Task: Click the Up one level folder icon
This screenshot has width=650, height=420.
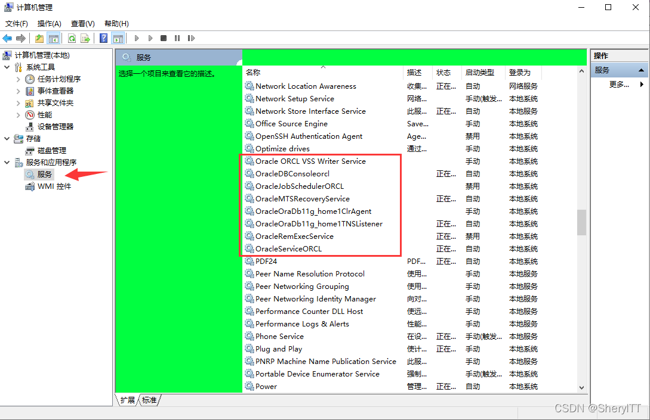Action: coord(39,39)
